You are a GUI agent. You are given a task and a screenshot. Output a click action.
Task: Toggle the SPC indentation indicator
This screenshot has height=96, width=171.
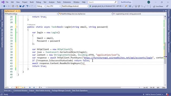coord(158,87)
